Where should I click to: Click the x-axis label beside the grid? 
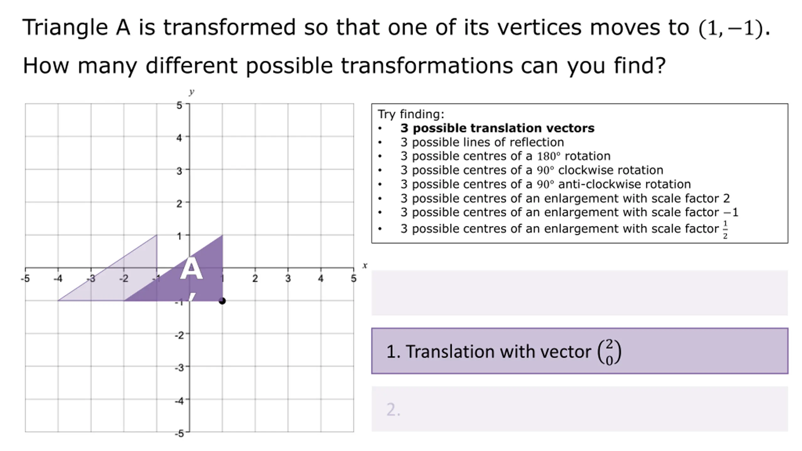365,265
